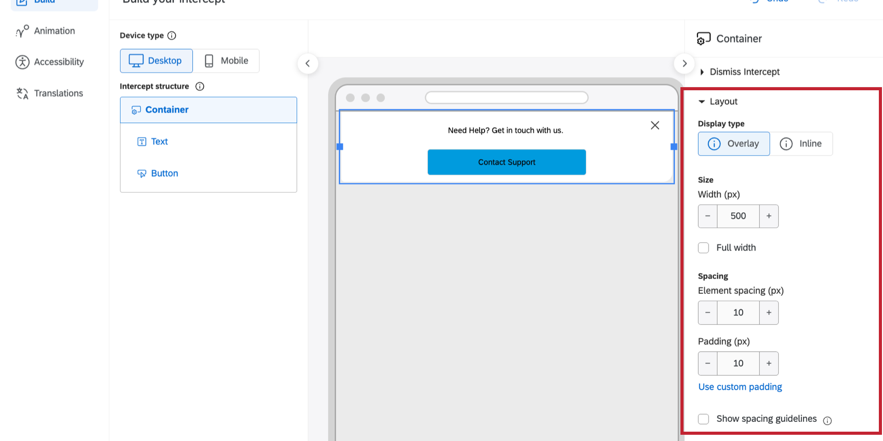
Task: Enable the Full width checkbox
Action: 703,248
